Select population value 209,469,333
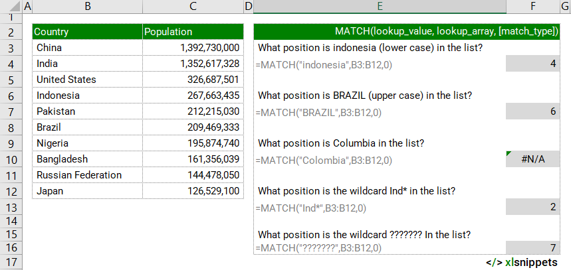Viewport: 571px width, 270px height. (193, 127)
